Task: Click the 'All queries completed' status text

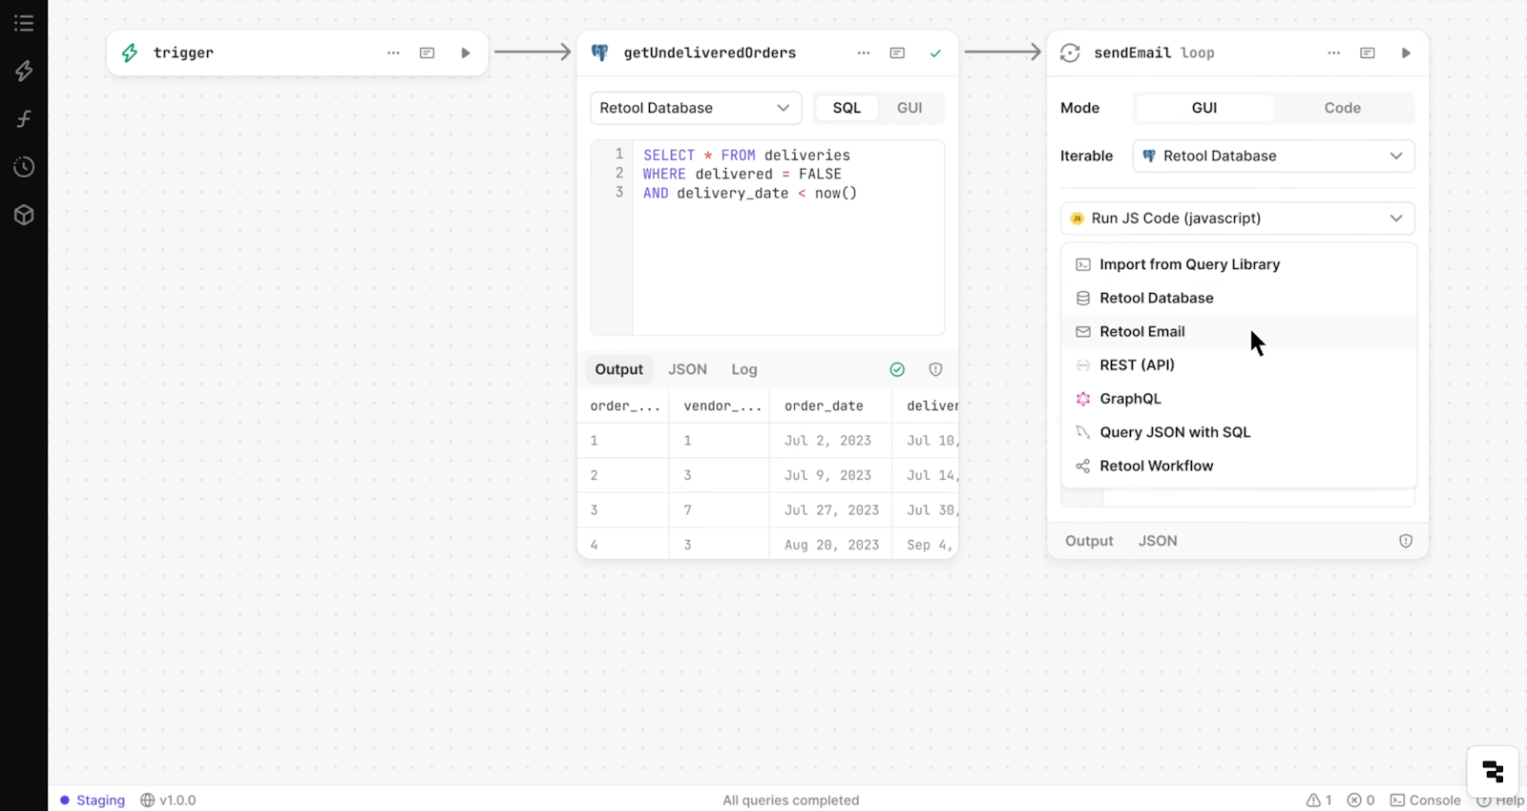Action: tap(791, 800)
